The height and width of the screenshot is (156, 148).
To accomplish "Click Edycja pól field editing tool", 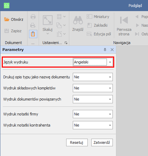I will (99, 34).
